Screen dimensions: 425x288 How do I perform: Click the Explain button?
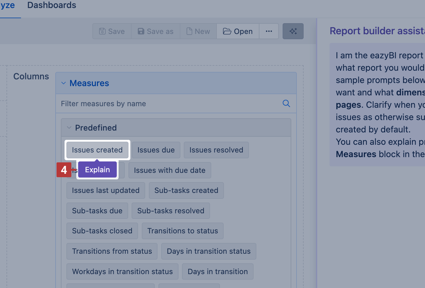tap(97, 169)
